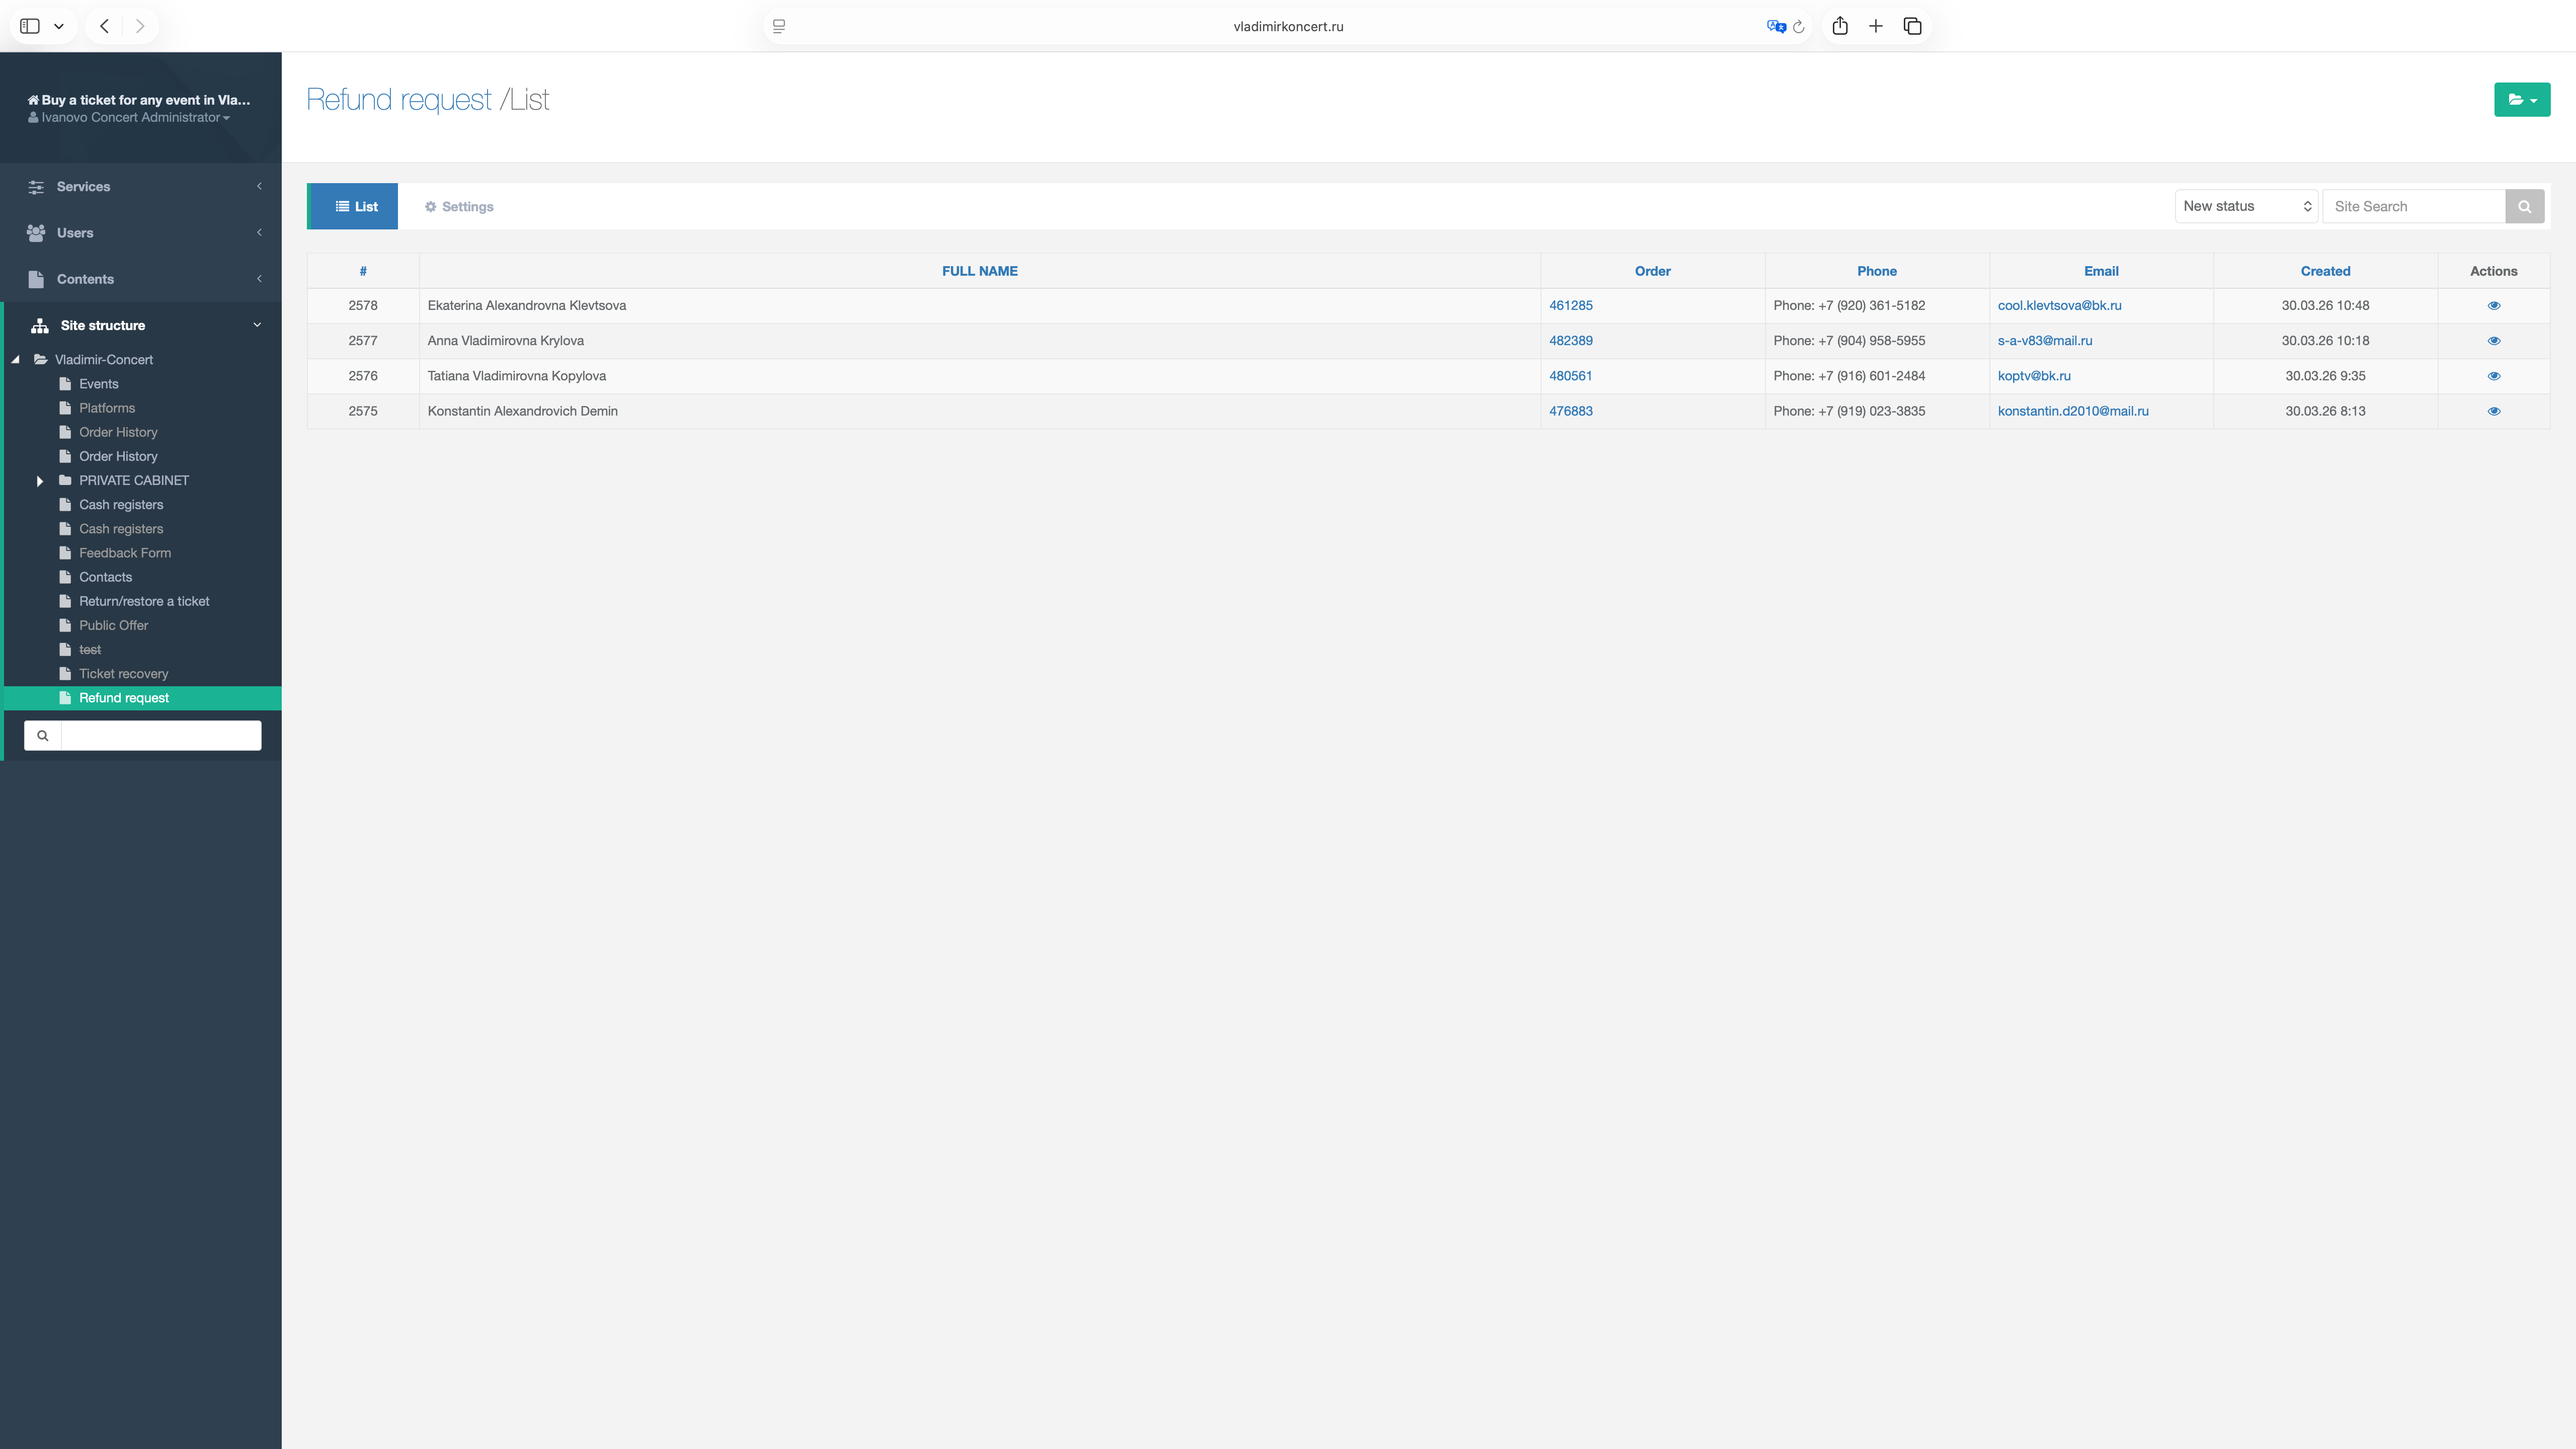2576x1449 pixels.
Task: View Anna Krylova's request via eye icon
Action: pyautogui.click(x=2493, y=341)
